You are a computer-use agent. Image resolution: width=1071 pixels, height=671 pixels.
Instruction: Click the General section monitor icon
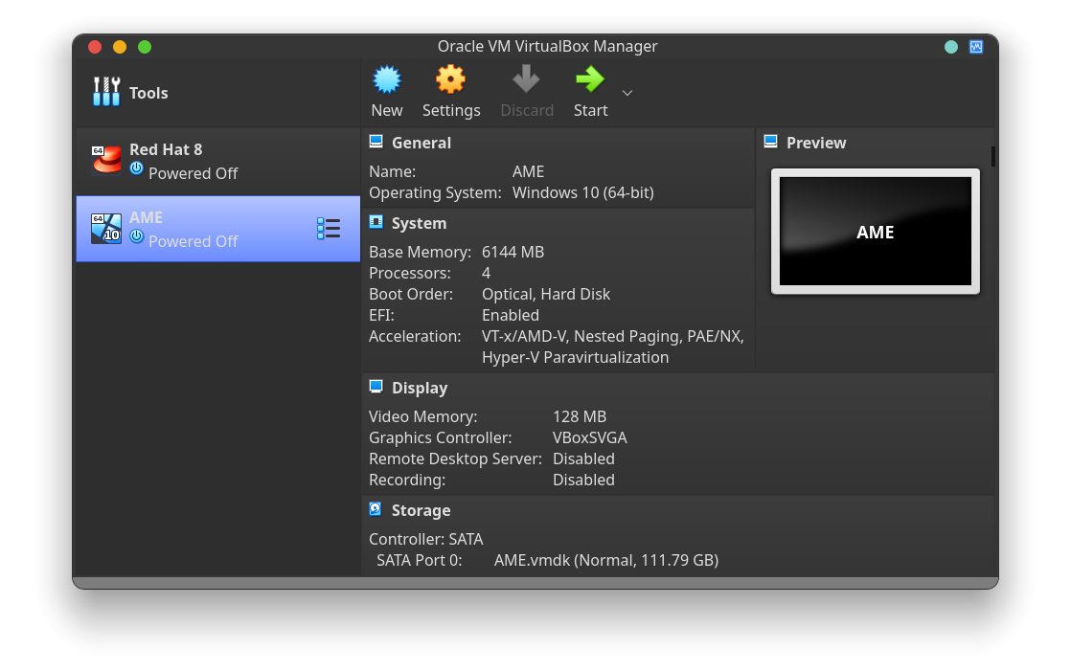[x=376, y=142]
